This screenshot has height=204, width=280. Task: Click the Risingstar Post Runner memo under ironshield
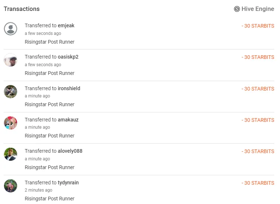click(x=49, y=104)
